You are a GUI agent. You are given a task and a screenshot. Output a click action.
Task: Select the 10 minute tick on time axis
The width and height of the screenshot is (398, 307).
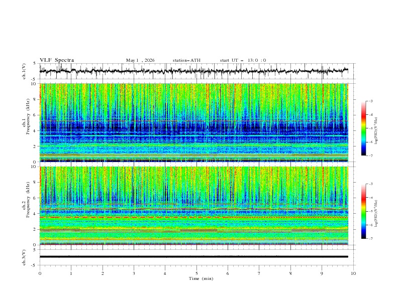pos(353,273)
